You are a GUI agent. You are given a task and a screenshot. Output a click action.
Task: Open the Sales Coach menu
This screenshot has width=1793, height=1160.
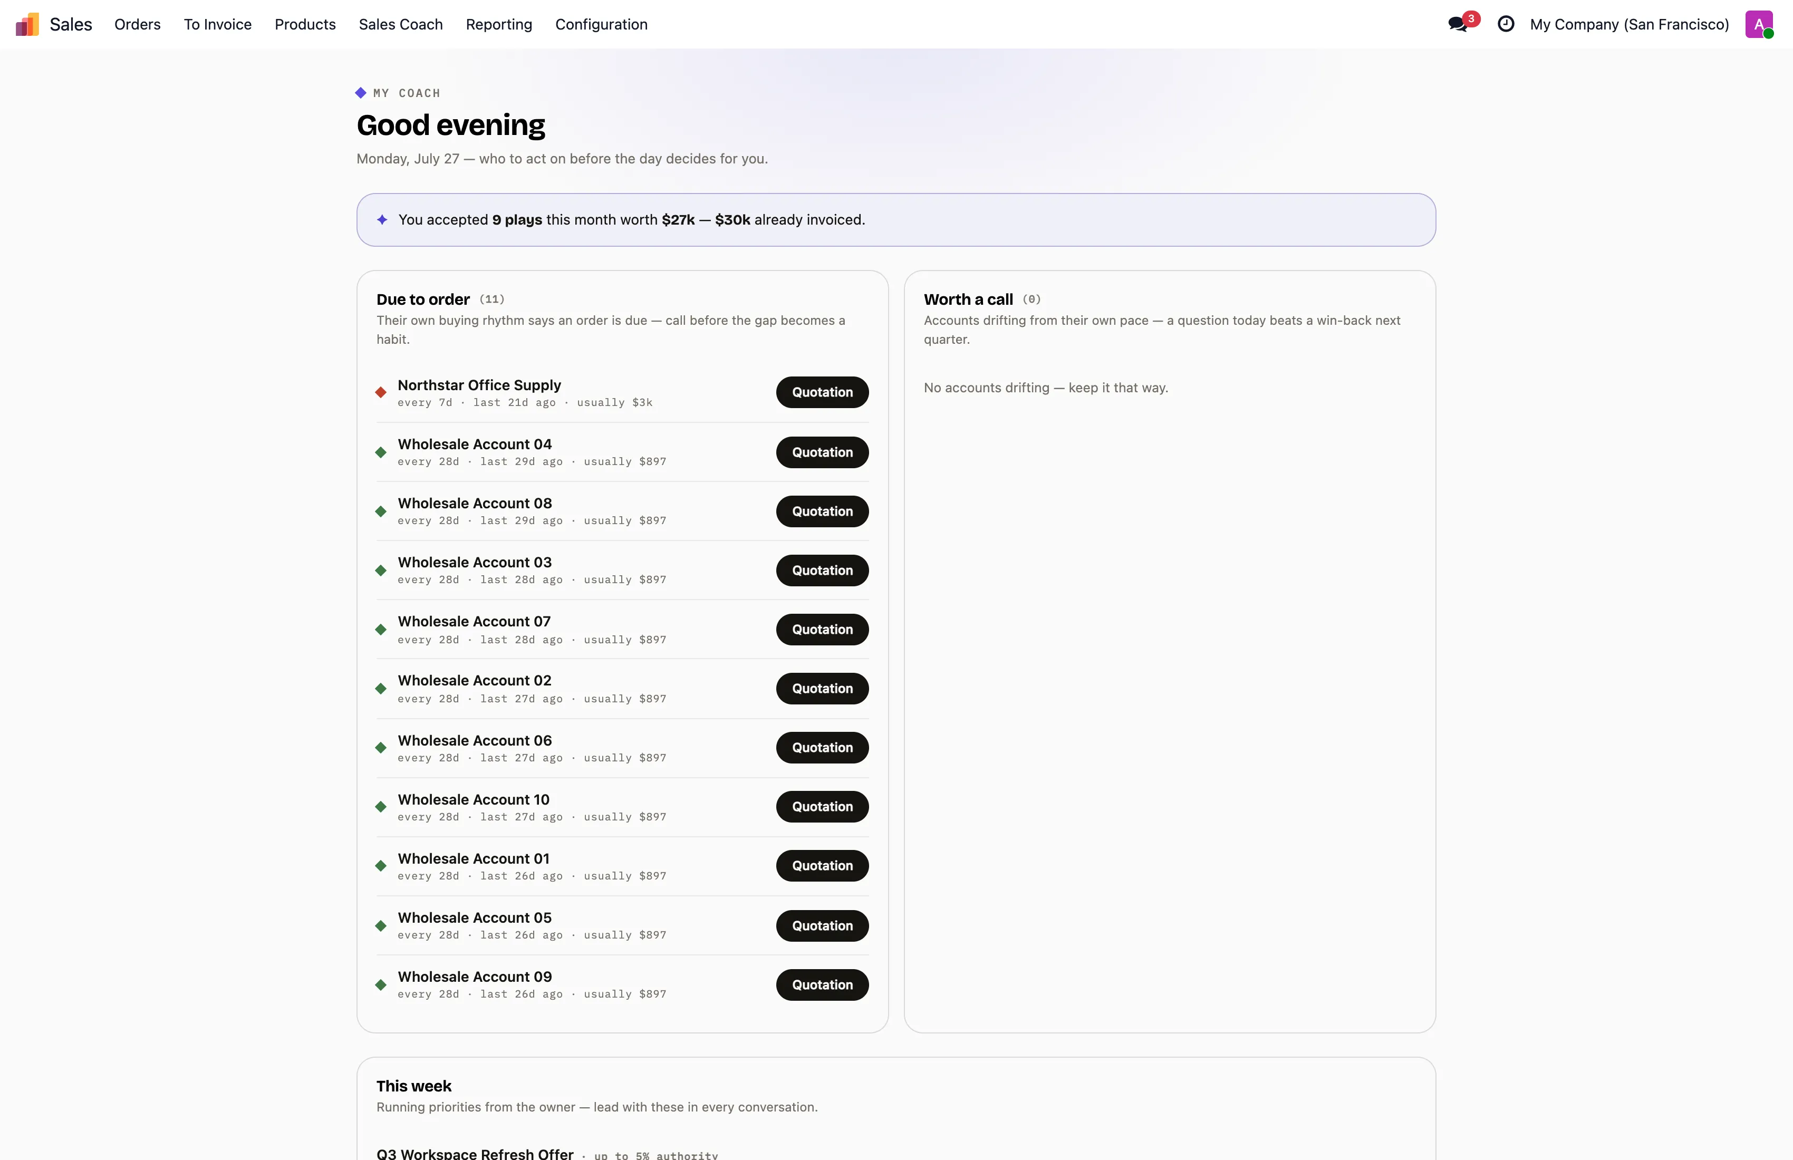pos(401,24)
